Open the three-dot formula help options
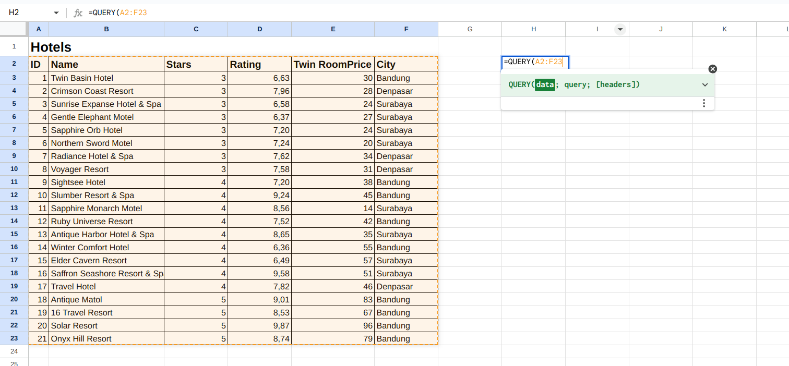This screenshot has height=366, width=789. [x=704, y=103]
